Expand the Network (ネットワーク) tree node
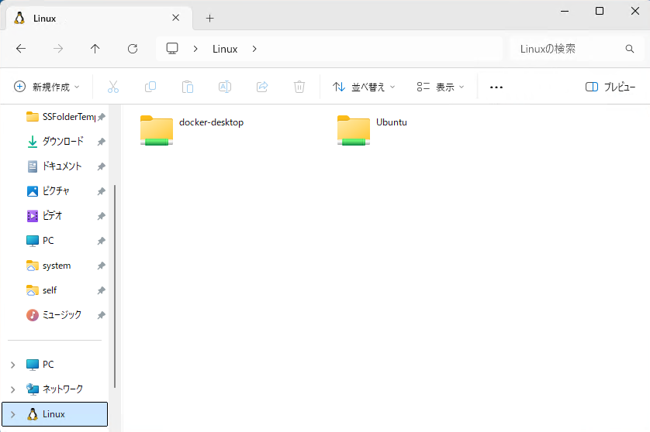Screen dimensions: 650x432 click(12, 389)
